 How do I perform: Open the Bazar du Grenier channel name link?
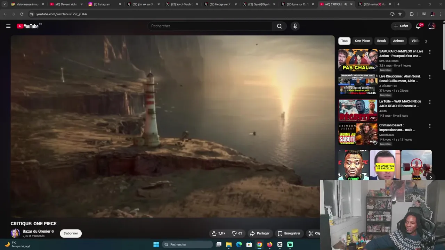[x=37, y=231]
